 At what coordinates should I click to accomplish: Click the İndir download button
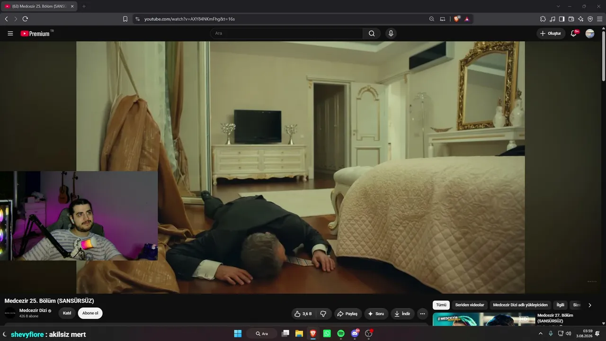pyautogui.click(x=402, y=314)
